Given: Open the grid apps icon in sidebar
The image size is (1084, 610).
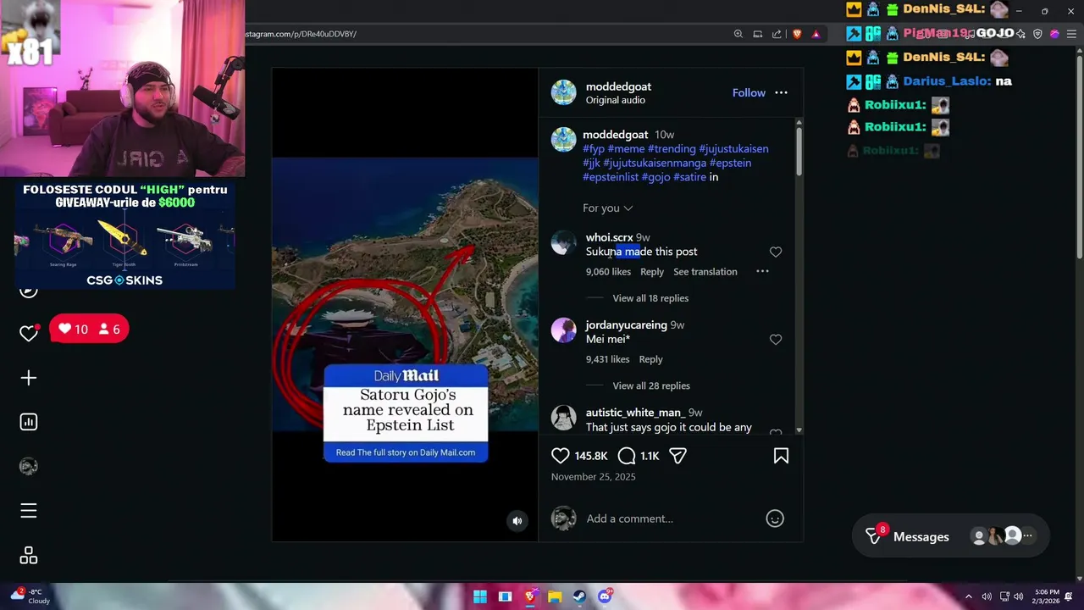Looking at the screenshot, I should 29,556.
